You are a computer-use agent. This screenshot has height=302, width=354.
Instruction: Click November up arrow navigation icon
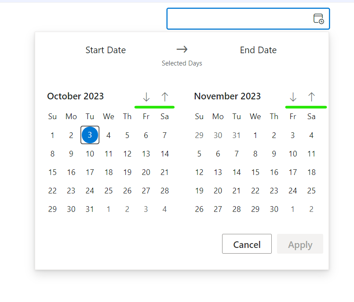311,97
